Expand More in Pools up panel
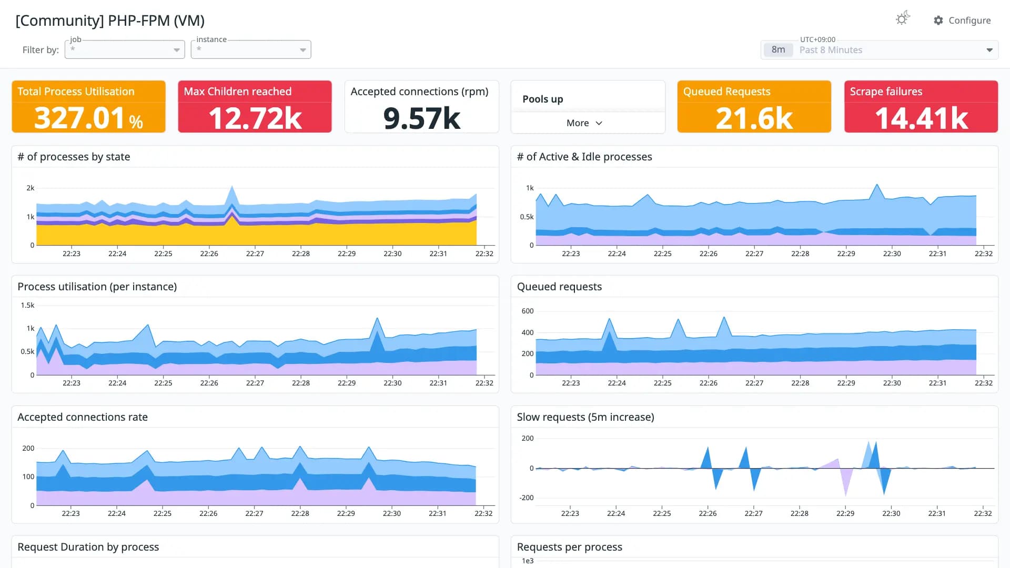The height and width of the screenshot is (568, 1010). [x=584, y=123]
